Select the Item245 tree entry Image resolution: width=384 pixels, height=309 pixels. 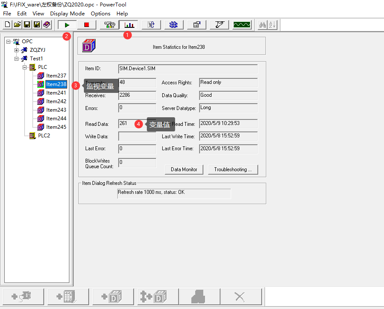(55, 127)
